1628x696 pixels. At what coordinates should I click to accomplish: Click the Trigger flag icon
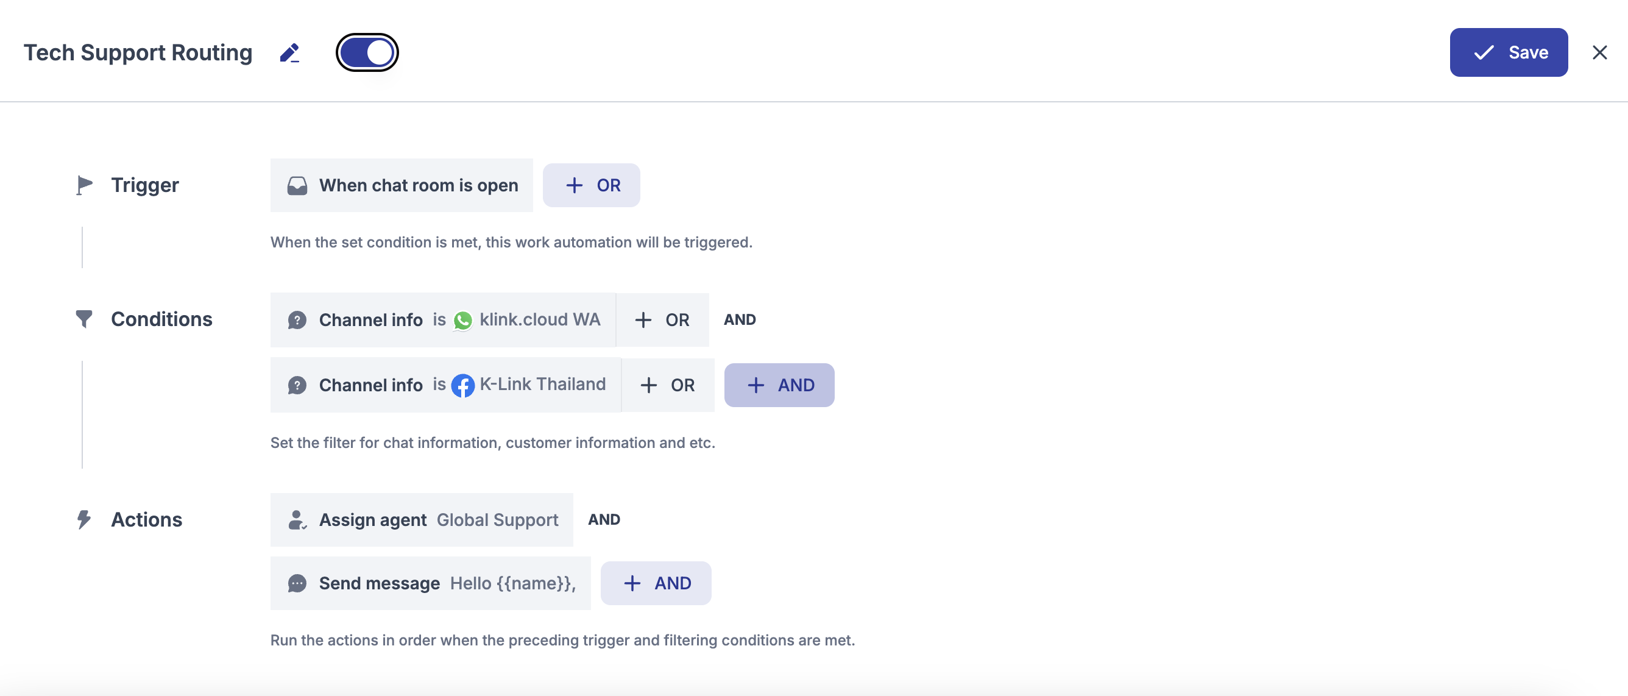click(x=84, y=185)
